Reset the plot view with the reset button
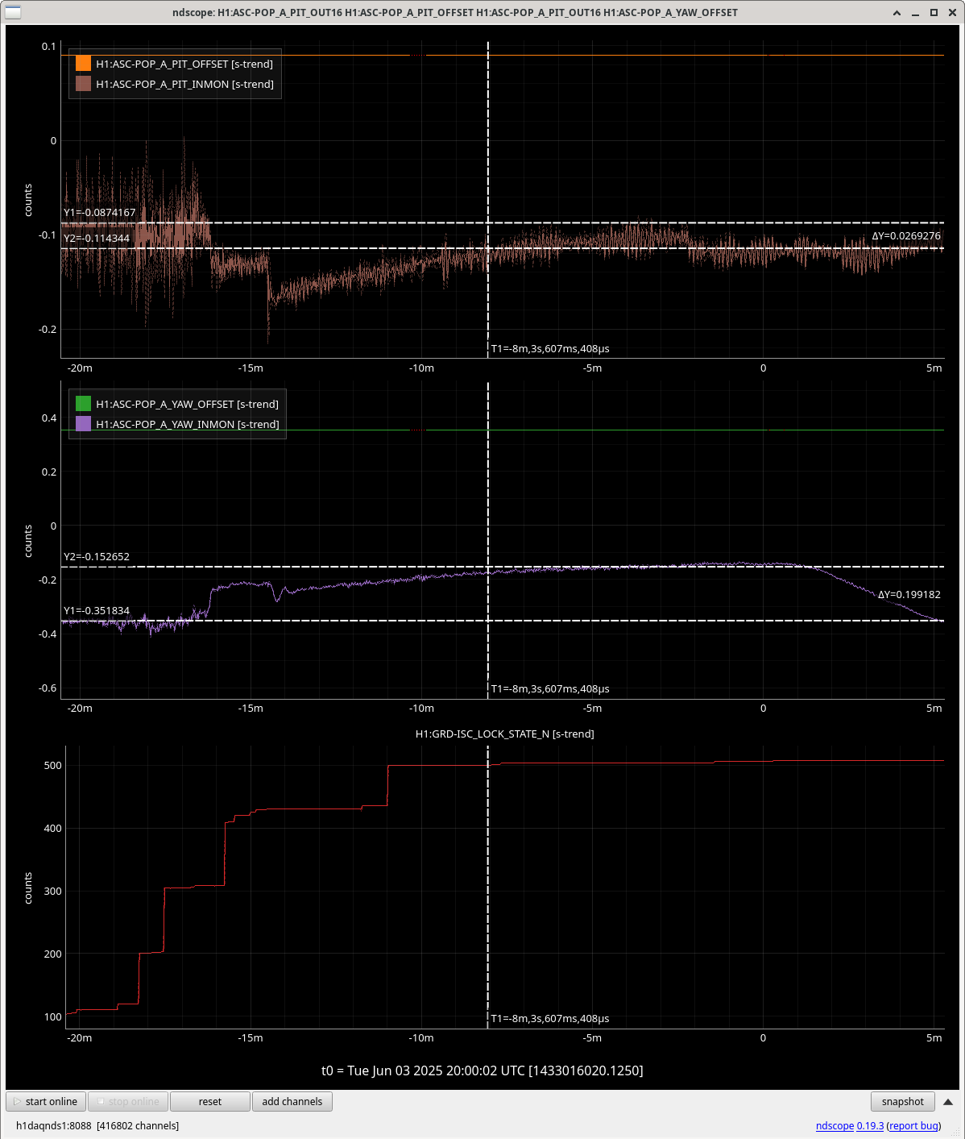This screenshot has width=965, height=1139. (210, 1101)
